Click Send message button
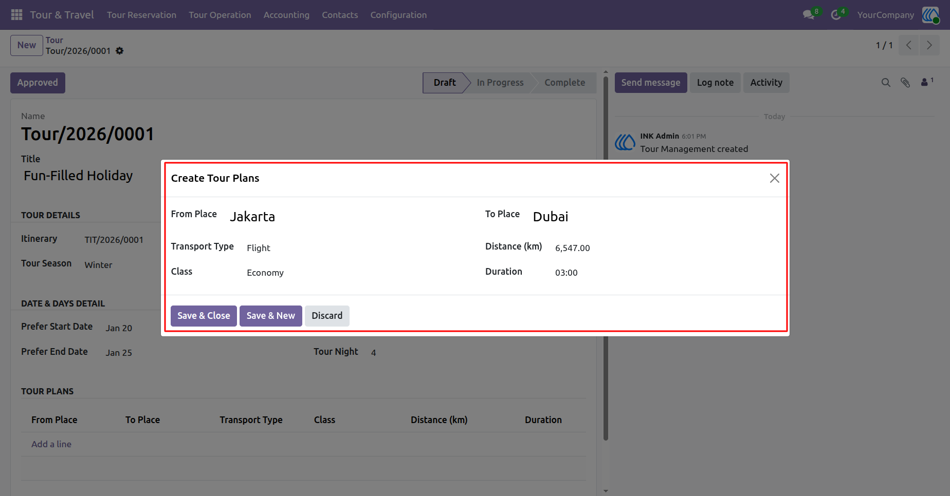Screen dimensions: 950x496 click(651, 83)
